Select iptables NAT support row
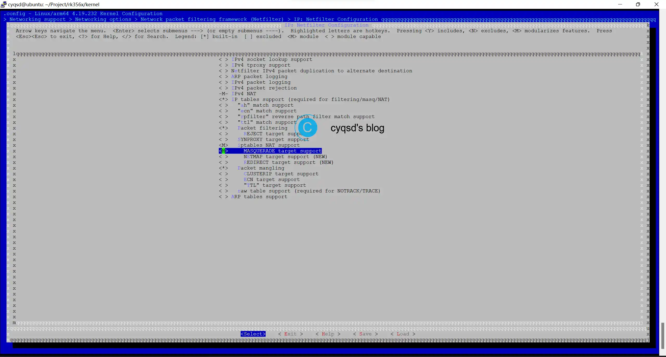 [x=259, y=145]
